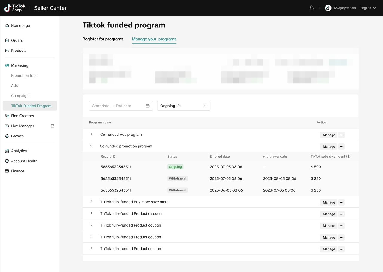Viewport: 383px width, 272px height.
Task: Select the Manage your programs tab
Action: point(154,39)
